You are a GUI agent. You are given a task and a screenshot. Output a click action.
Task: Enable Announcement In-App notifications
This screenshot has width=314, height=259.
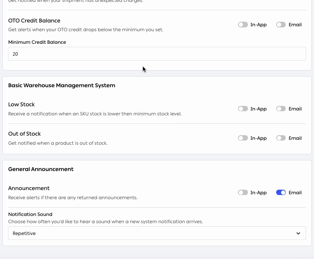[243, 192]
